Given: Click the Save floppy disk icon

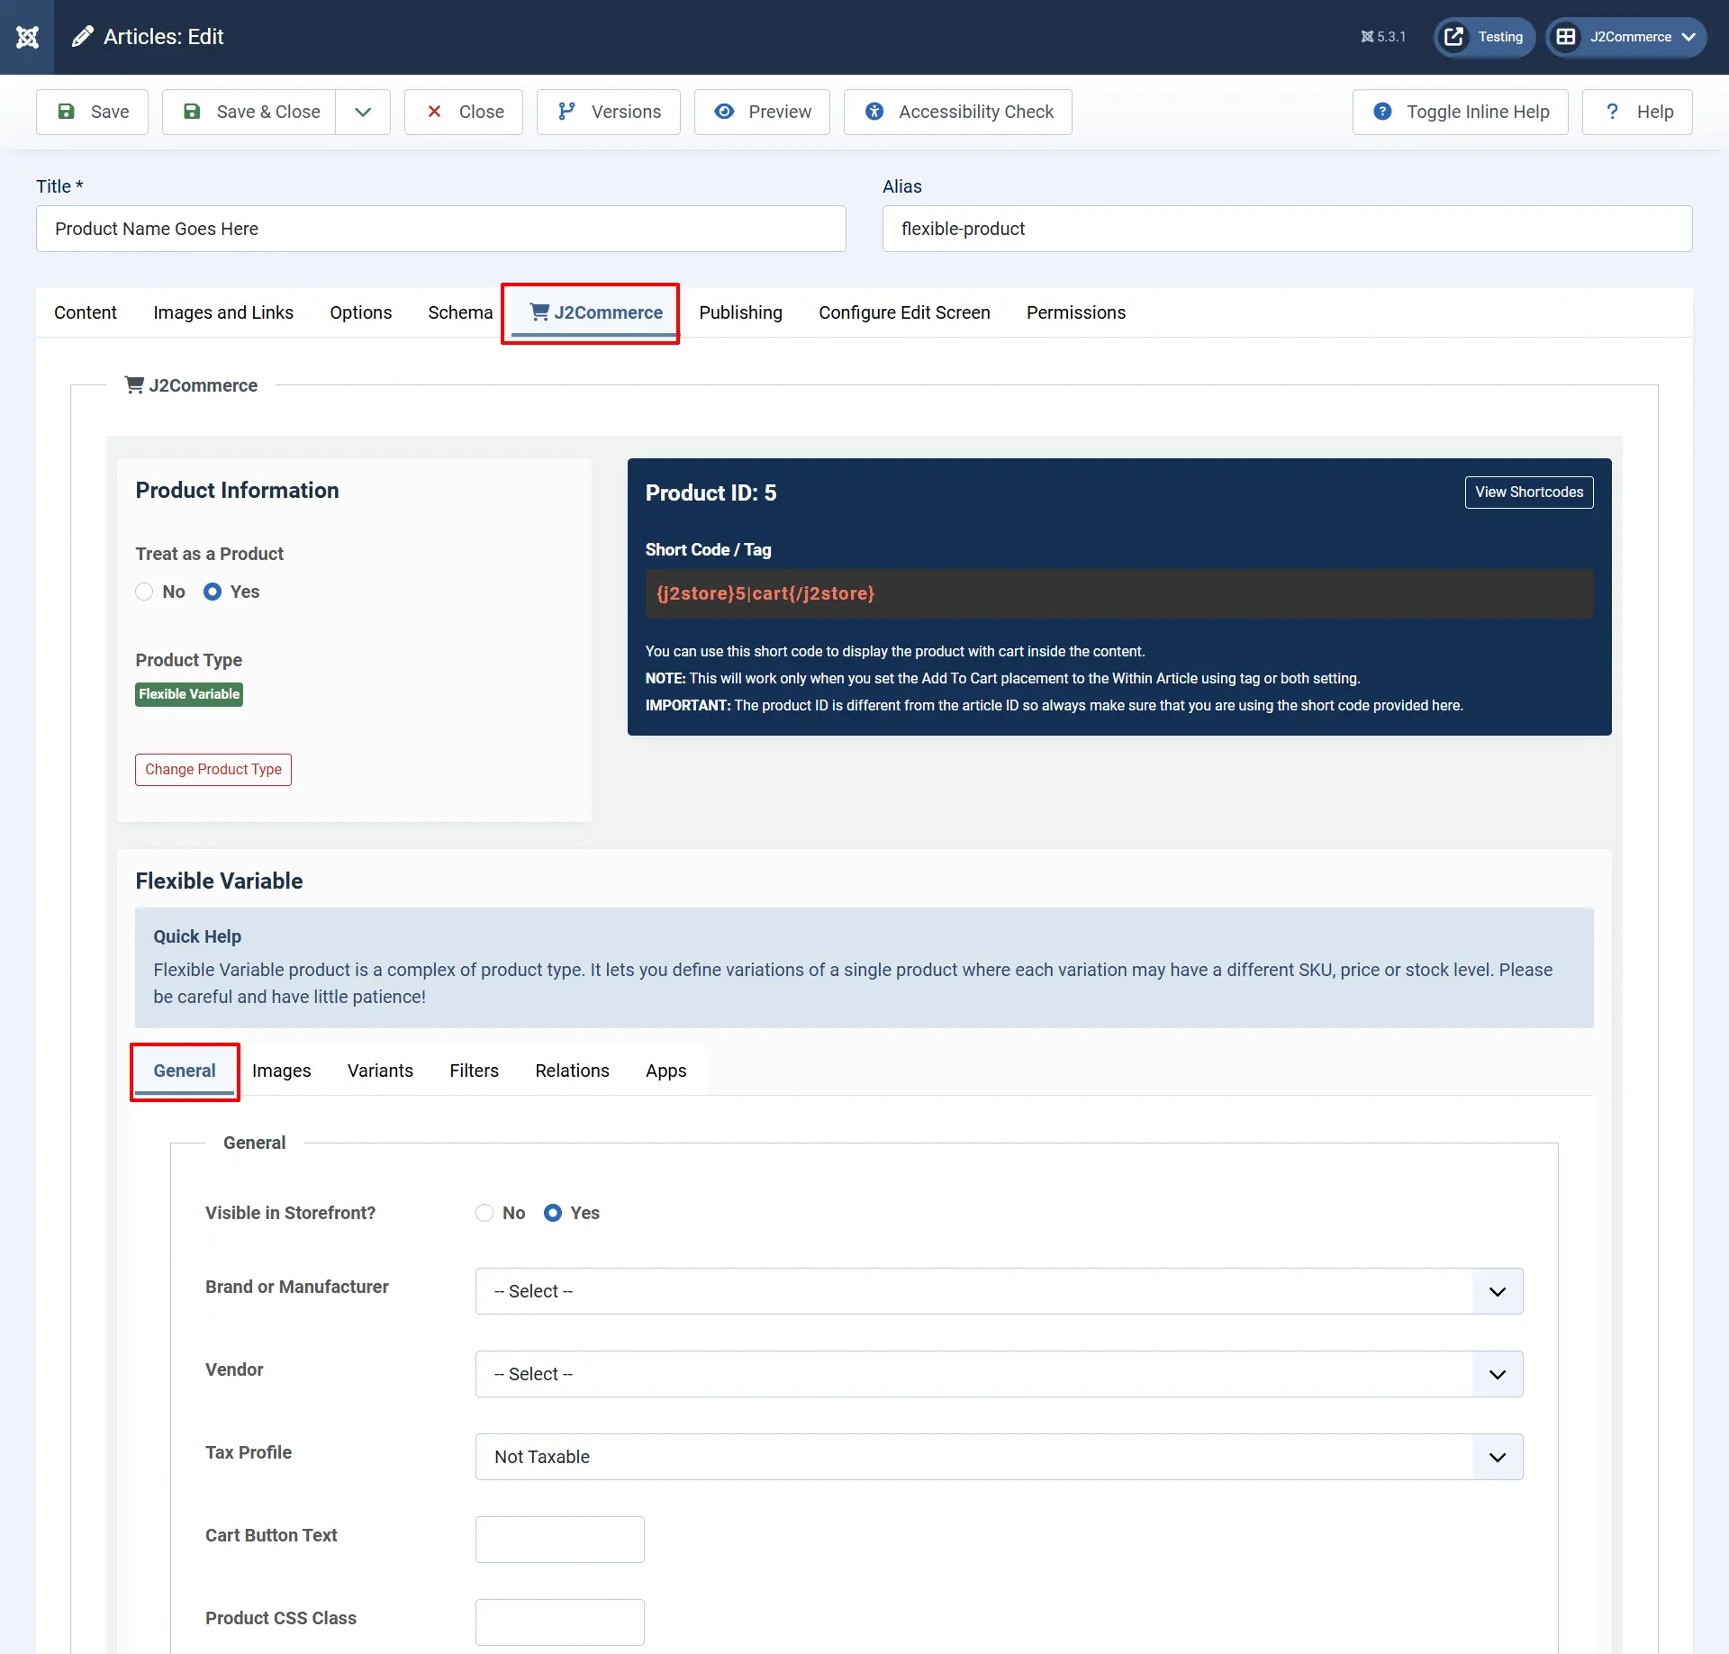Looking at the screenshot, I should (x=66, y=112).
